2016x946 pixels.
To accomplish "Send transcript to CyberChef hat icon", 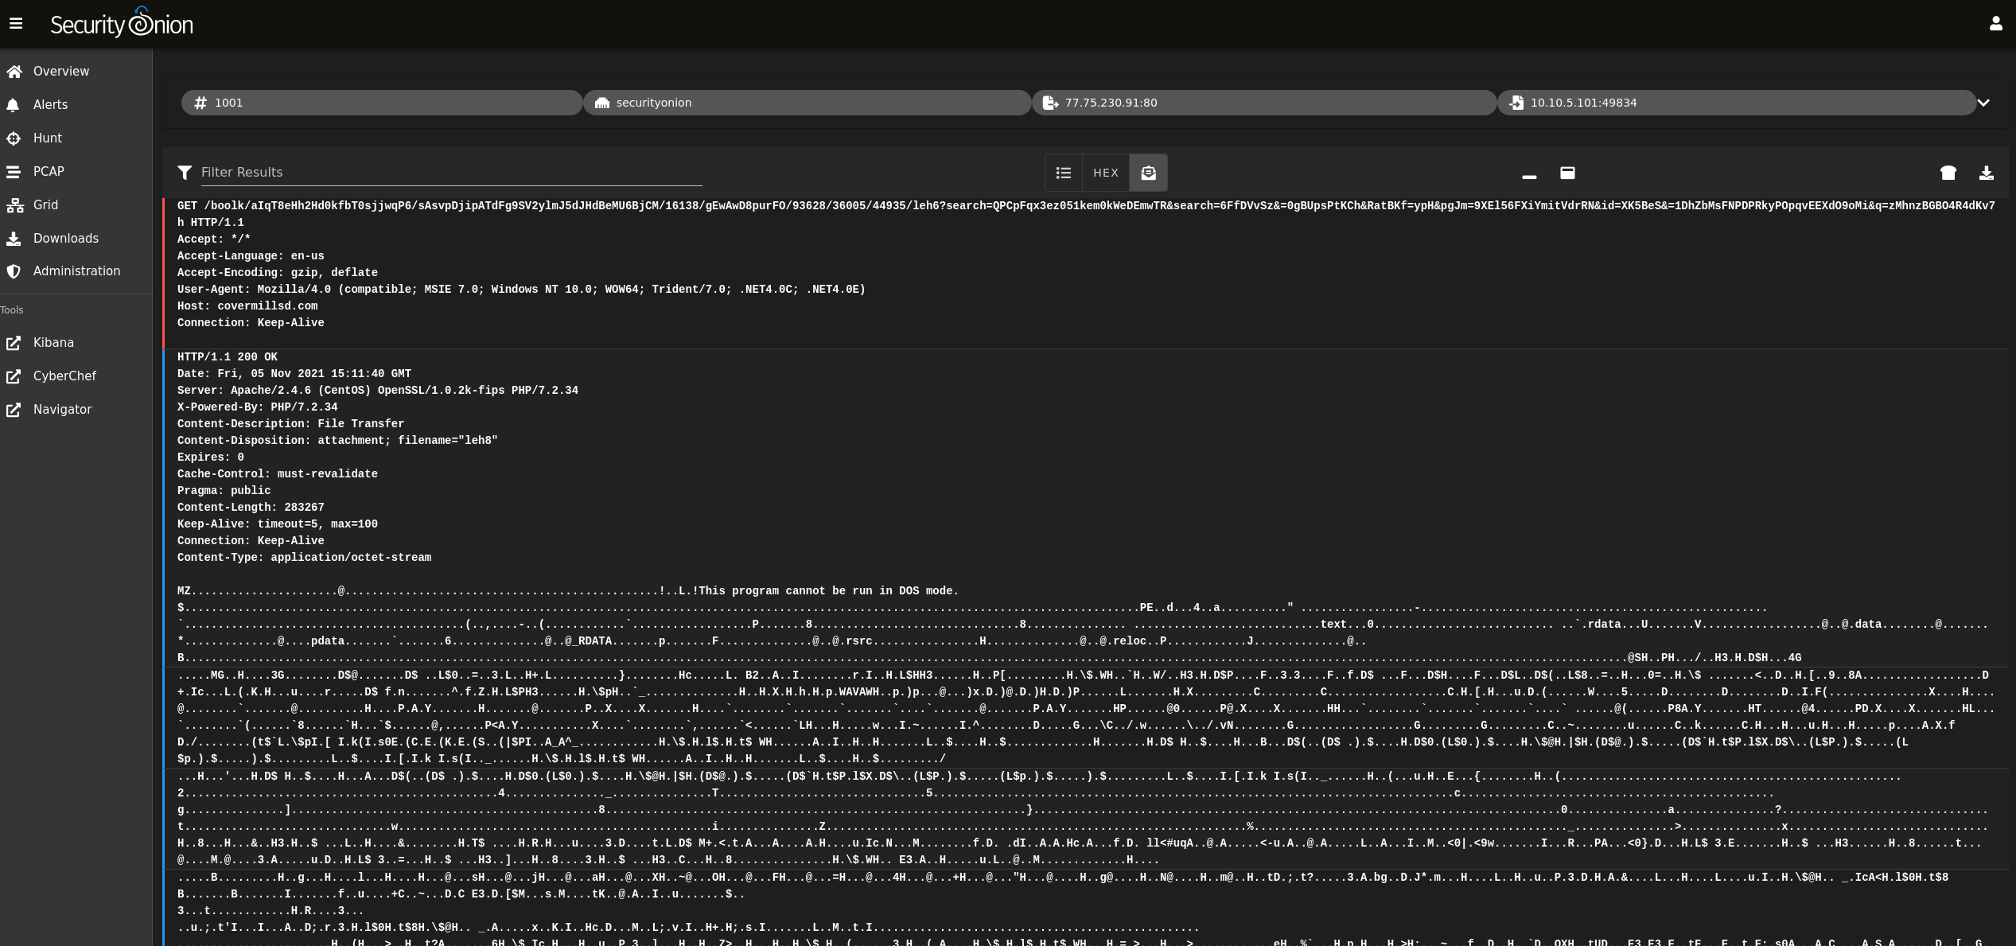I will pos(1948,173).
